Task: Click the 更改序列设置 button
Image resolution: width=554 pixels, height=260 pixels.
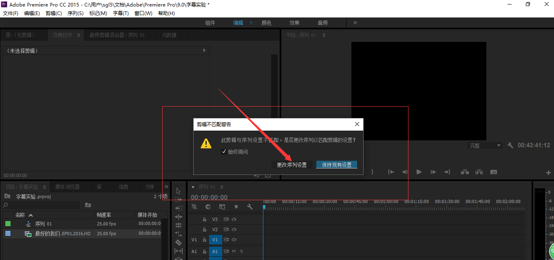Action: pyautogui.click(x=292, y=165)
